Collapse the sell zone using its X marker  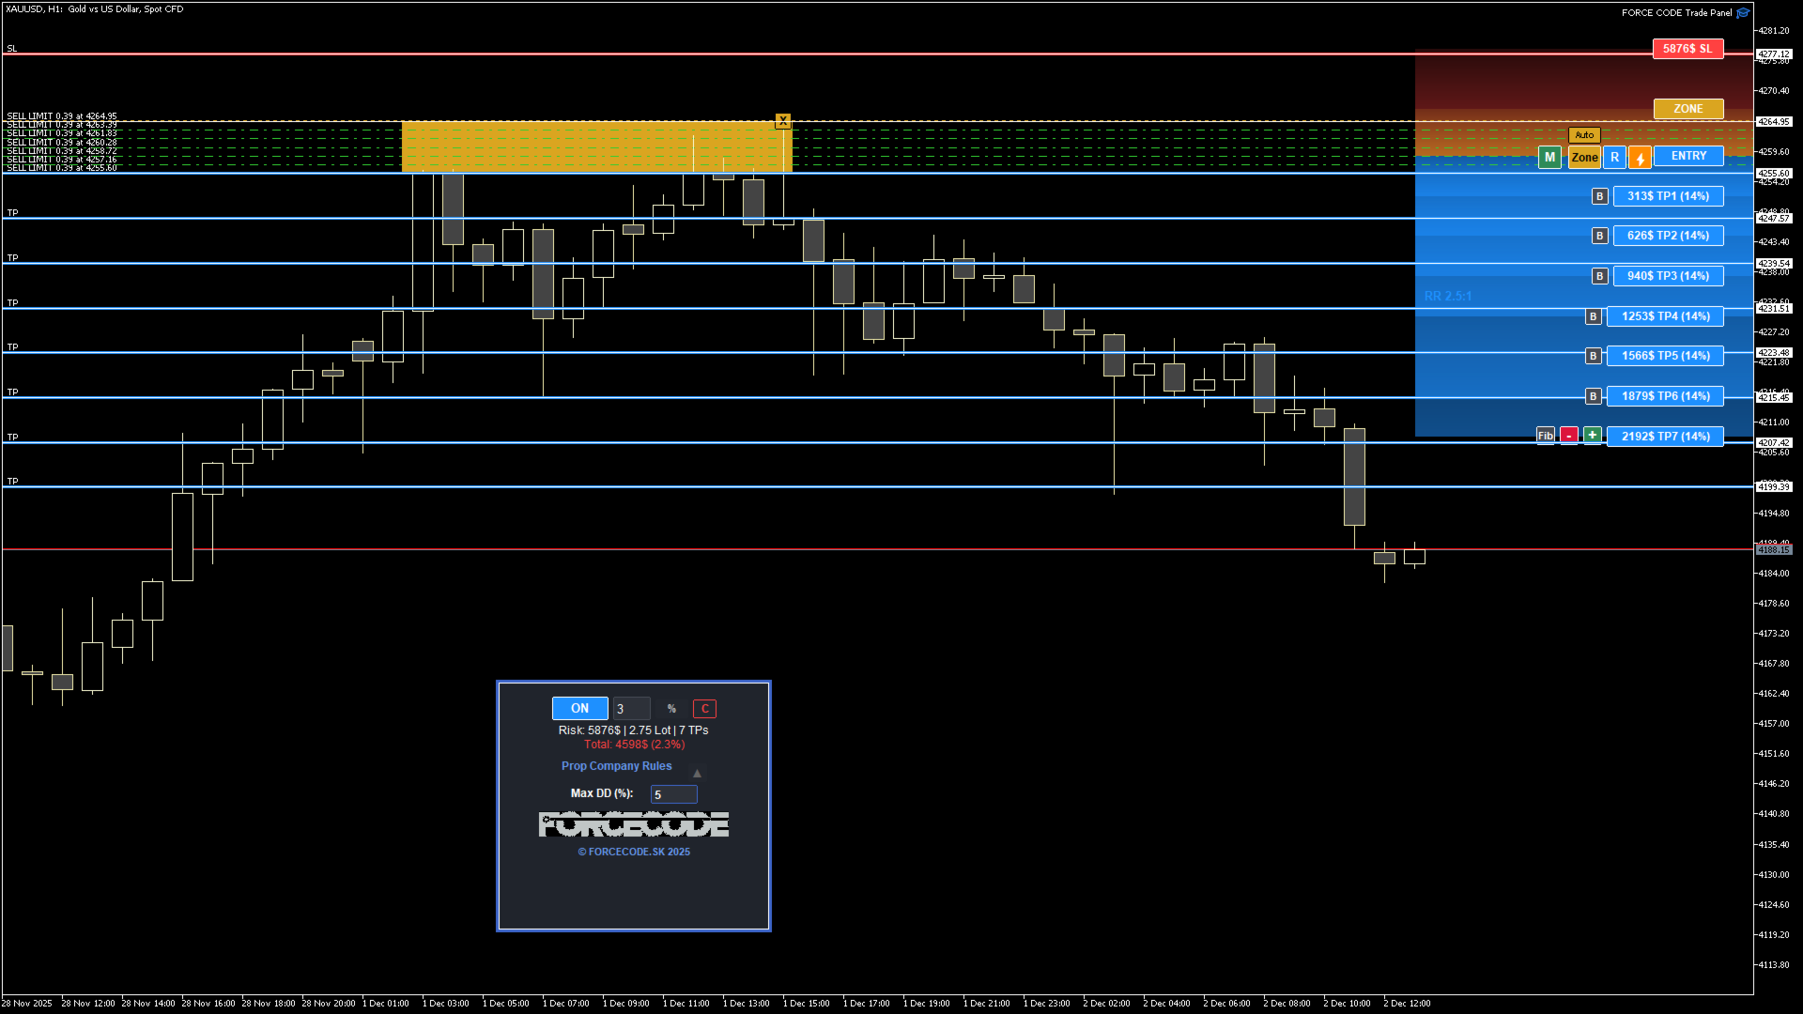coord(783,121)
